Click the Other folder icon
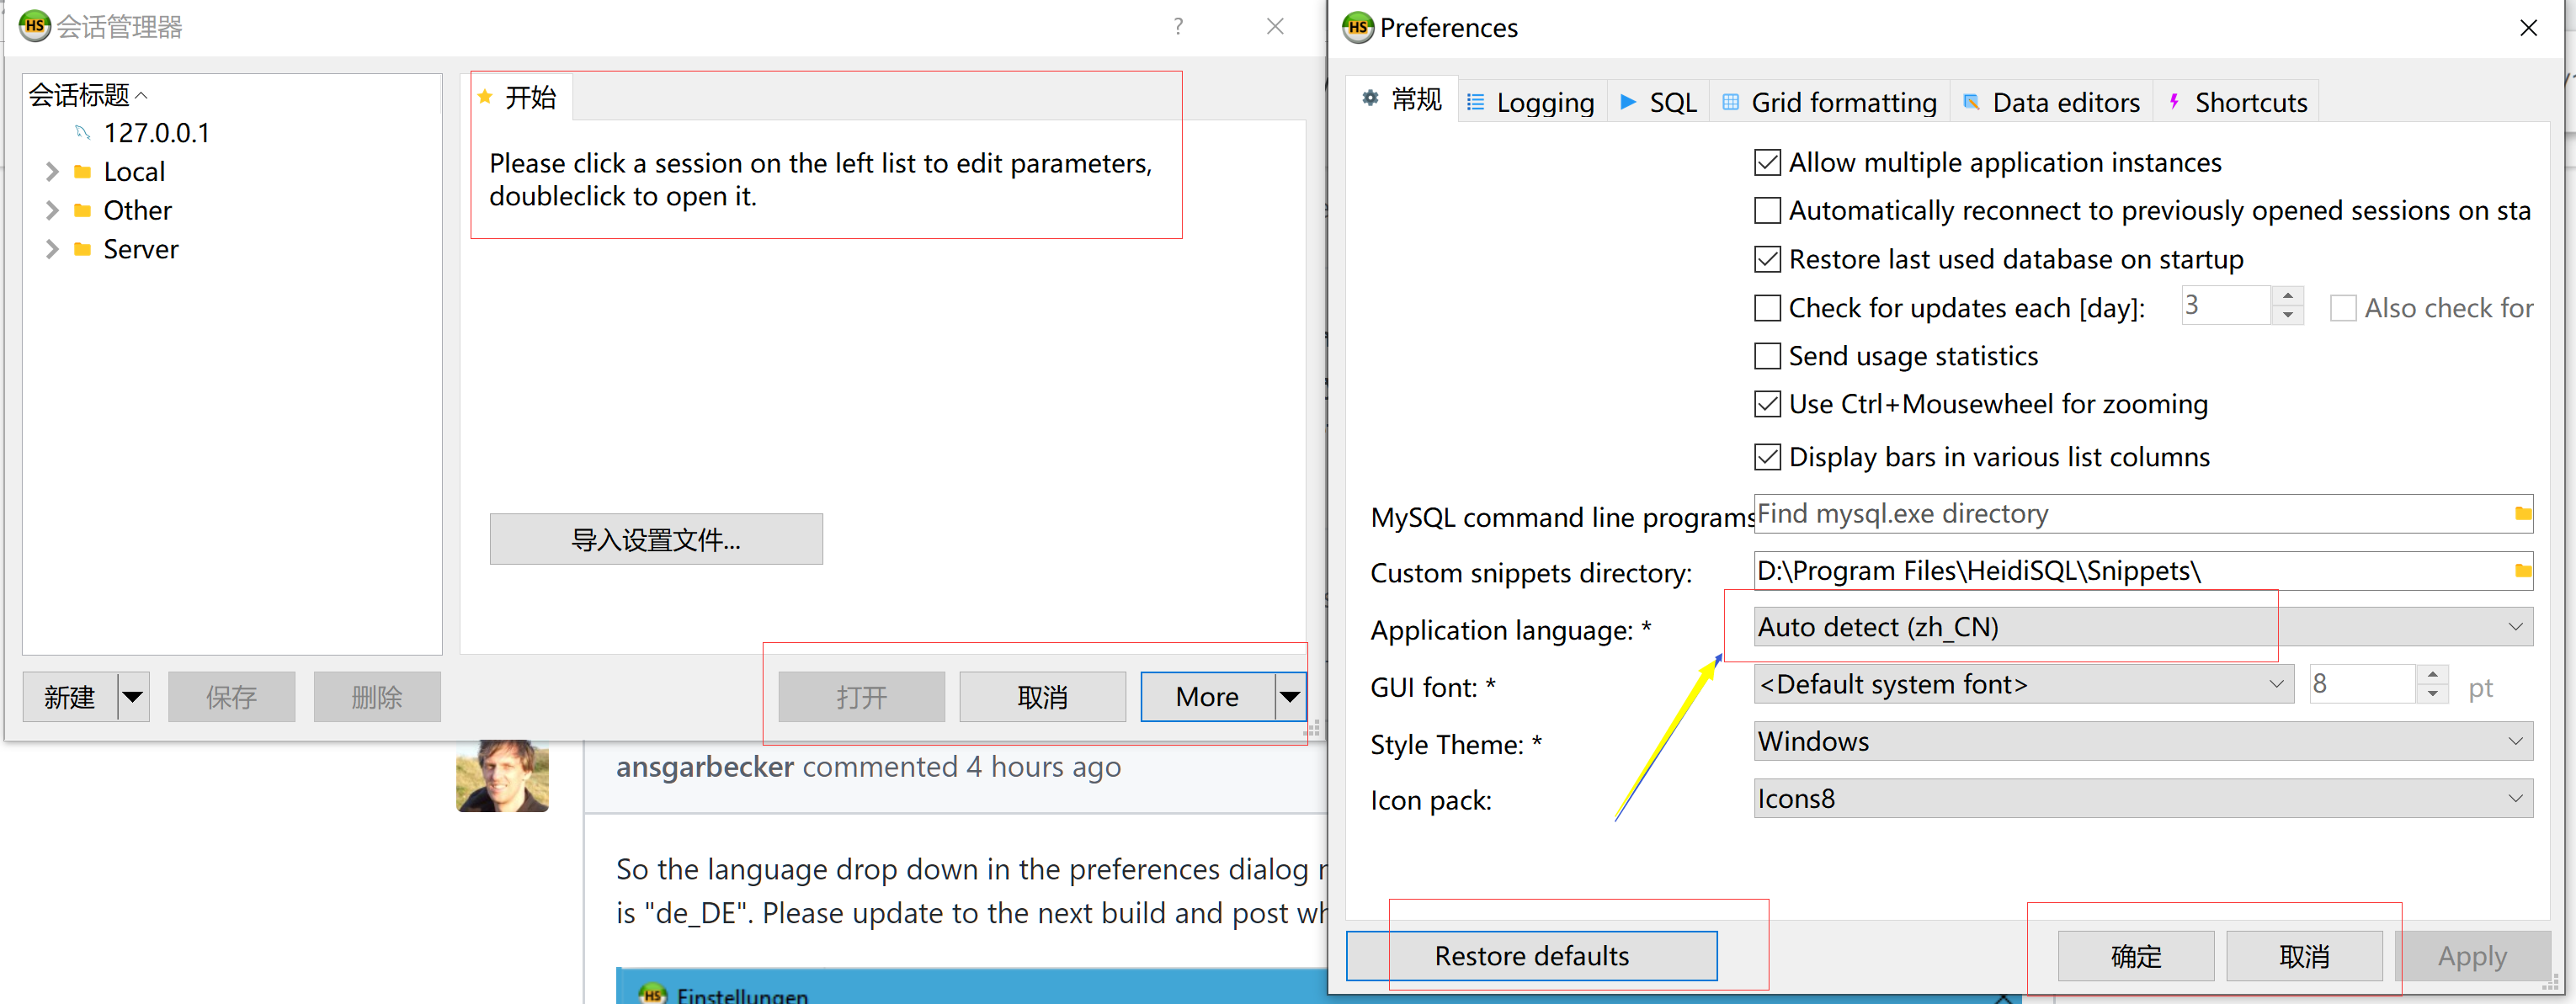 [83, 211]
